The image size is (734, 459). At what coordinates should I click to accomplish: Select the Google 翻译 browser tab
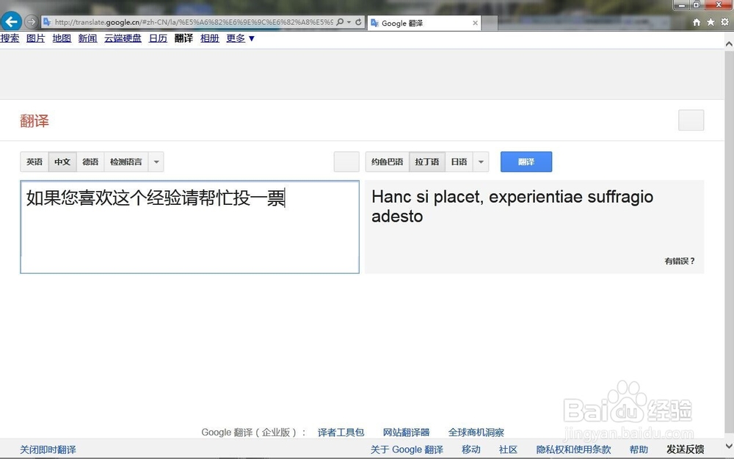(x=424, y=23)
